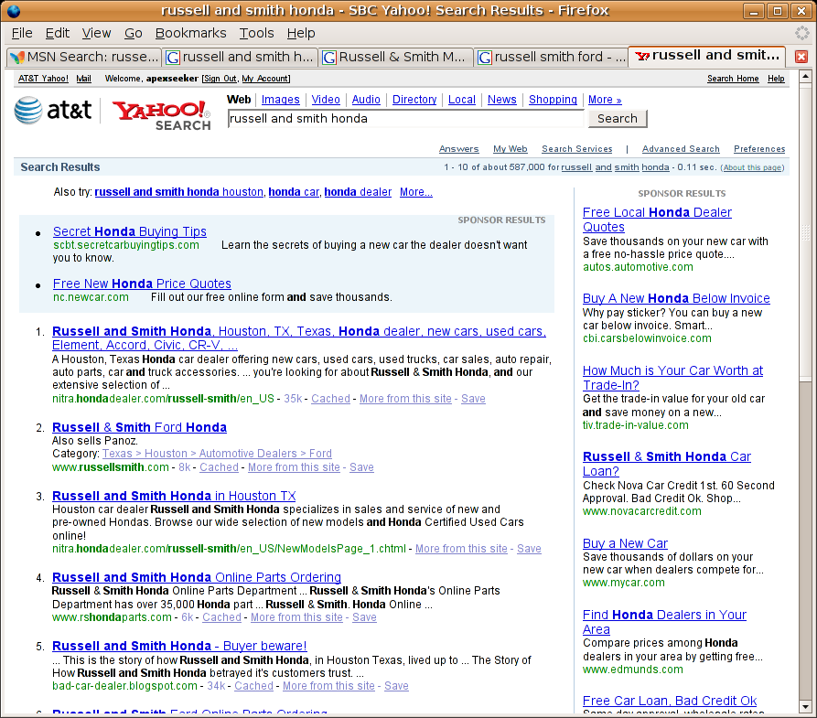Screen dimensions: 817x718
Task: Open 'Russell and Smith Honda in Houston TX' result
Action: tap(174, 496)
